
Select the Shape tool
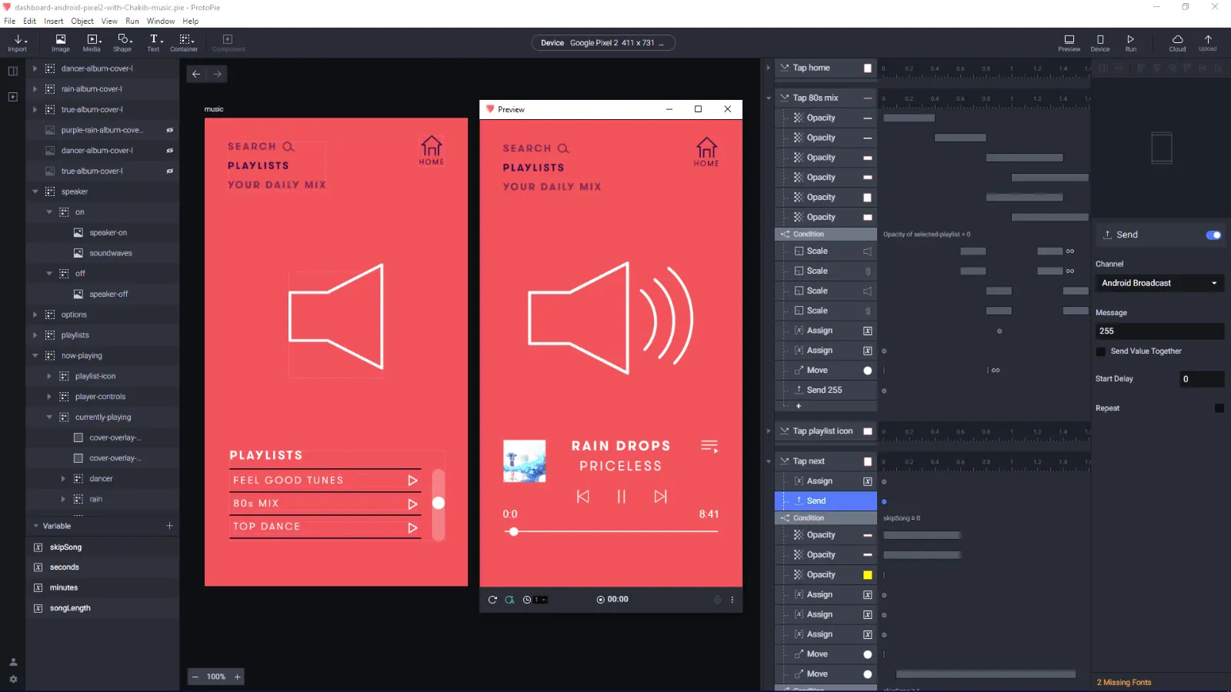(123, 42)
